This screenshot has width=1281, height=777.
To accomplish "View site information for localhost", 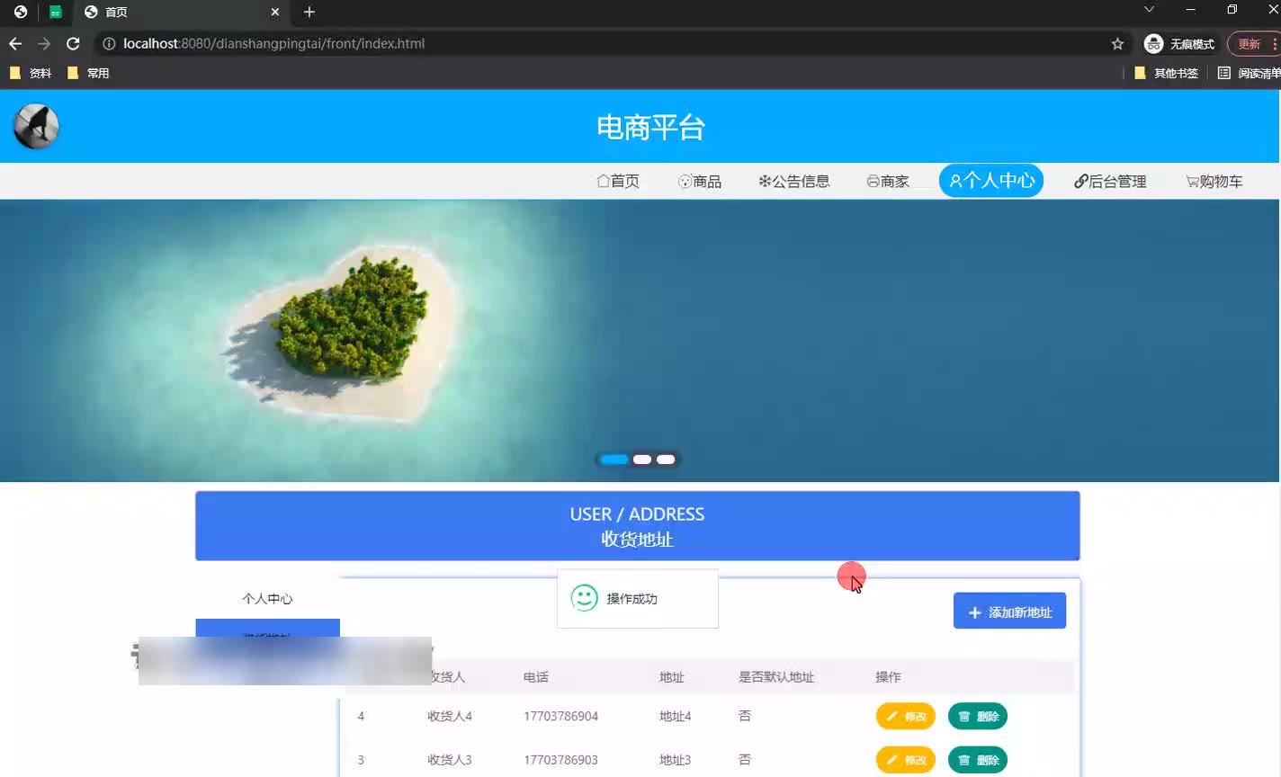I will pos(109,43).
